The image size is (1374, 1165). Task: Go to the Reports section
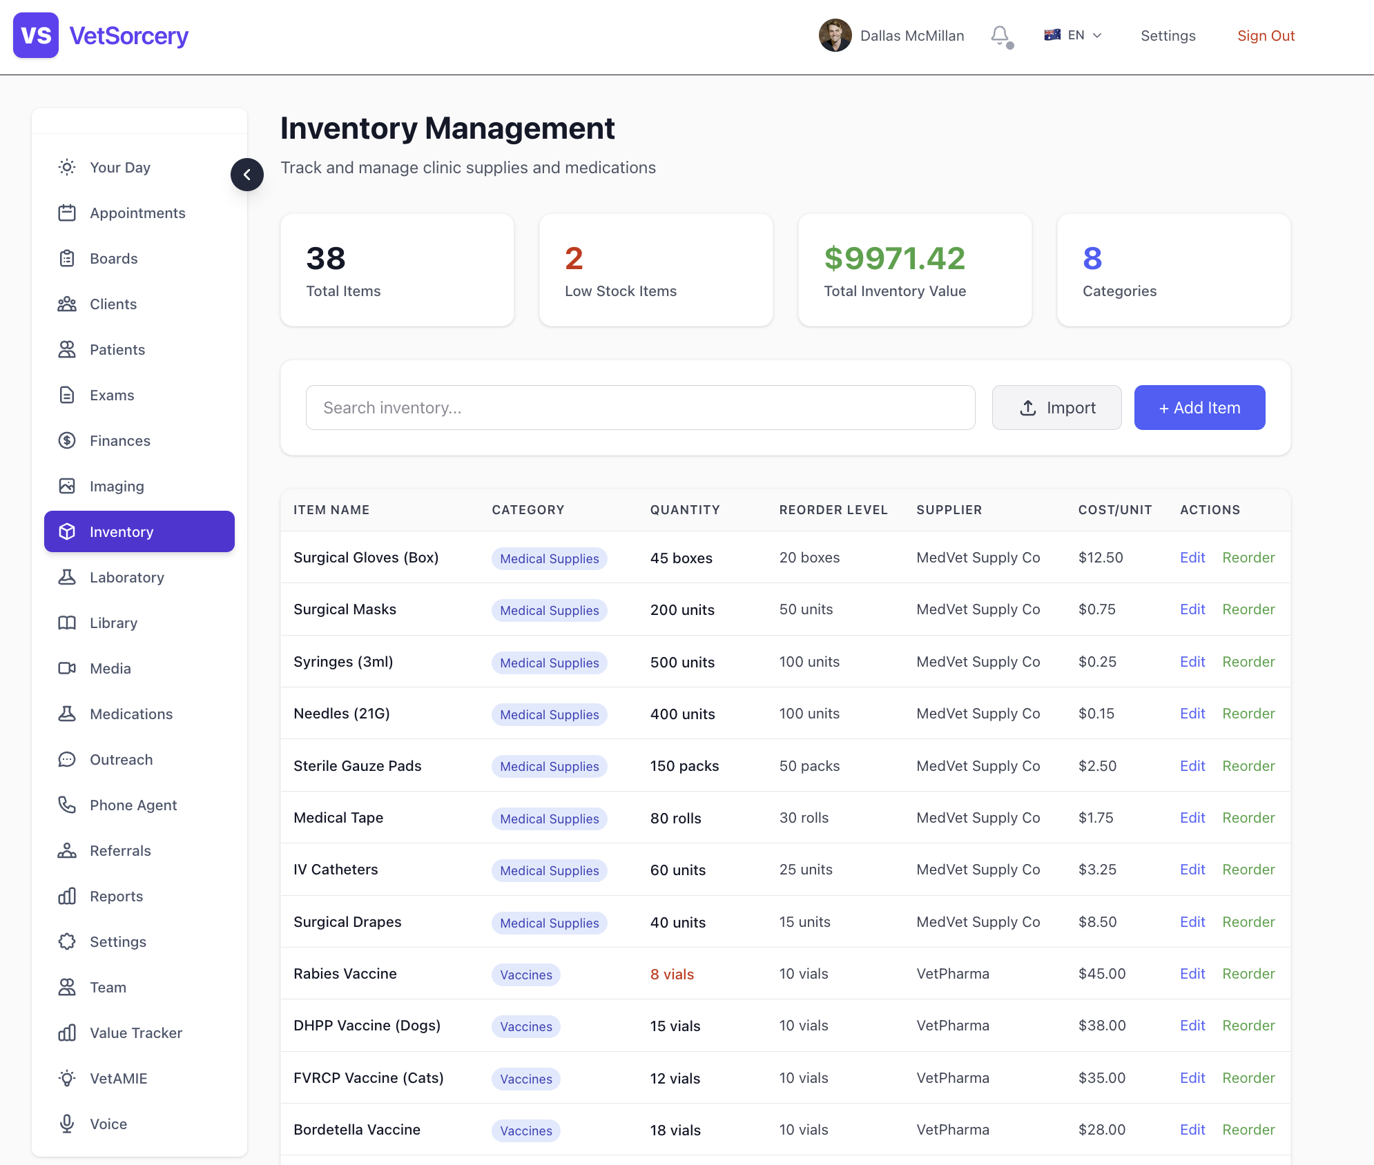point(116,896)
